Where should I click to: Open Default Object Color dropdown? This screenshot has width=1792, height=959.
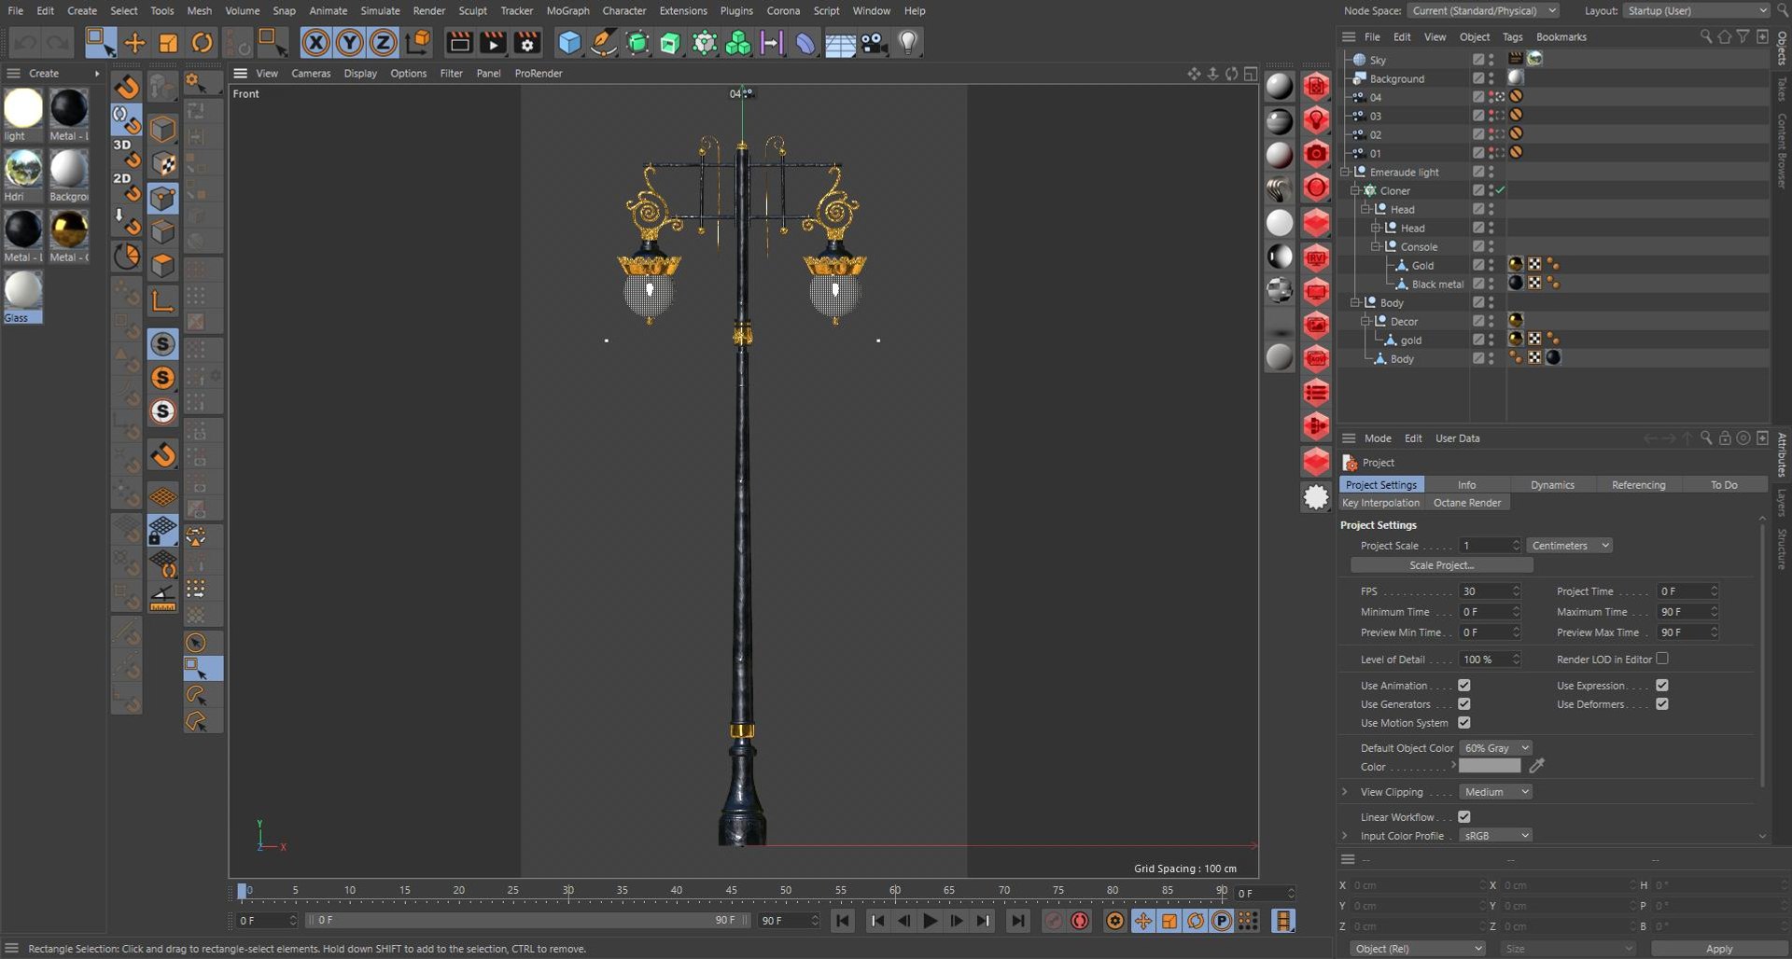pos(1495,748)
